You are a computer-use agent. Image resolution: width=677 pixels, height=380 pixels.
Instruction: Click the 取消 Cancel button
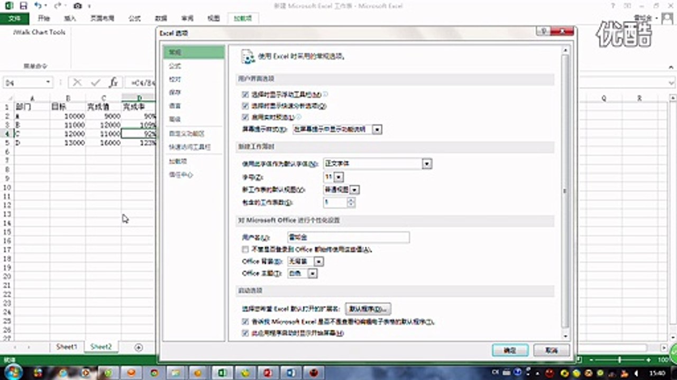552,350
